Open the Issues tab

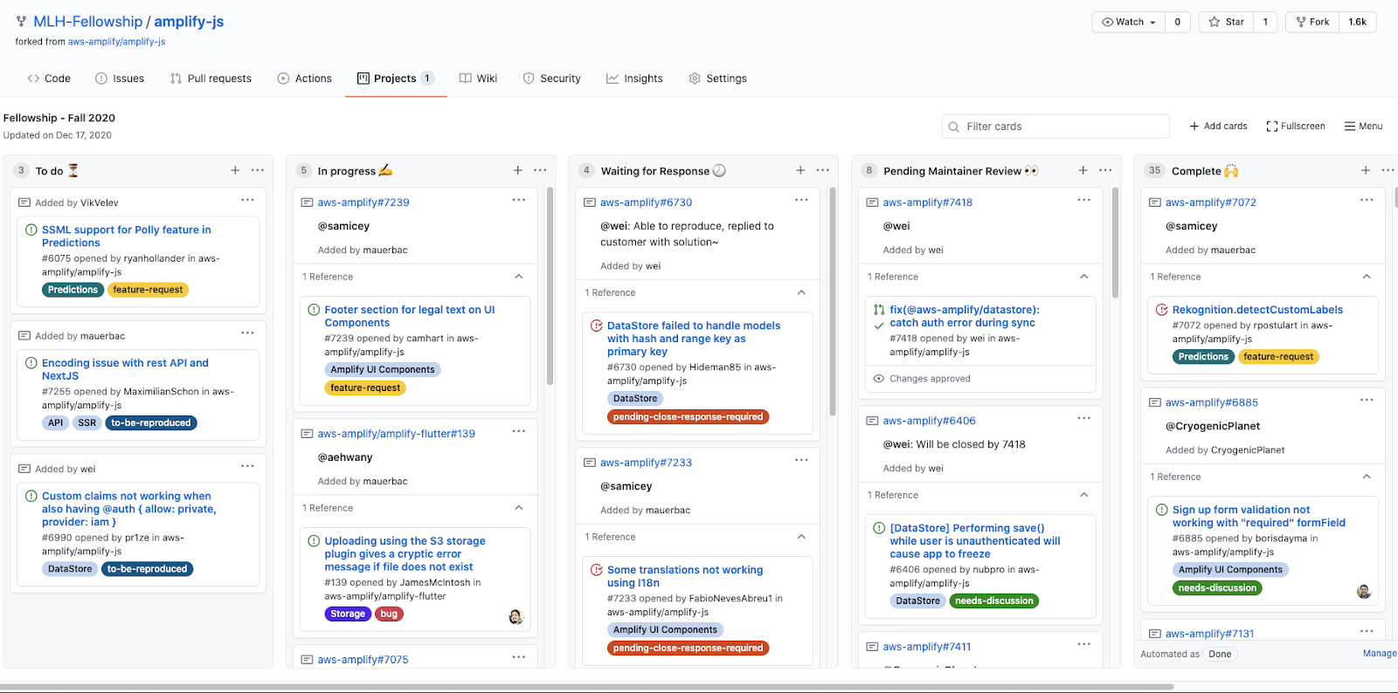[120, 79]
